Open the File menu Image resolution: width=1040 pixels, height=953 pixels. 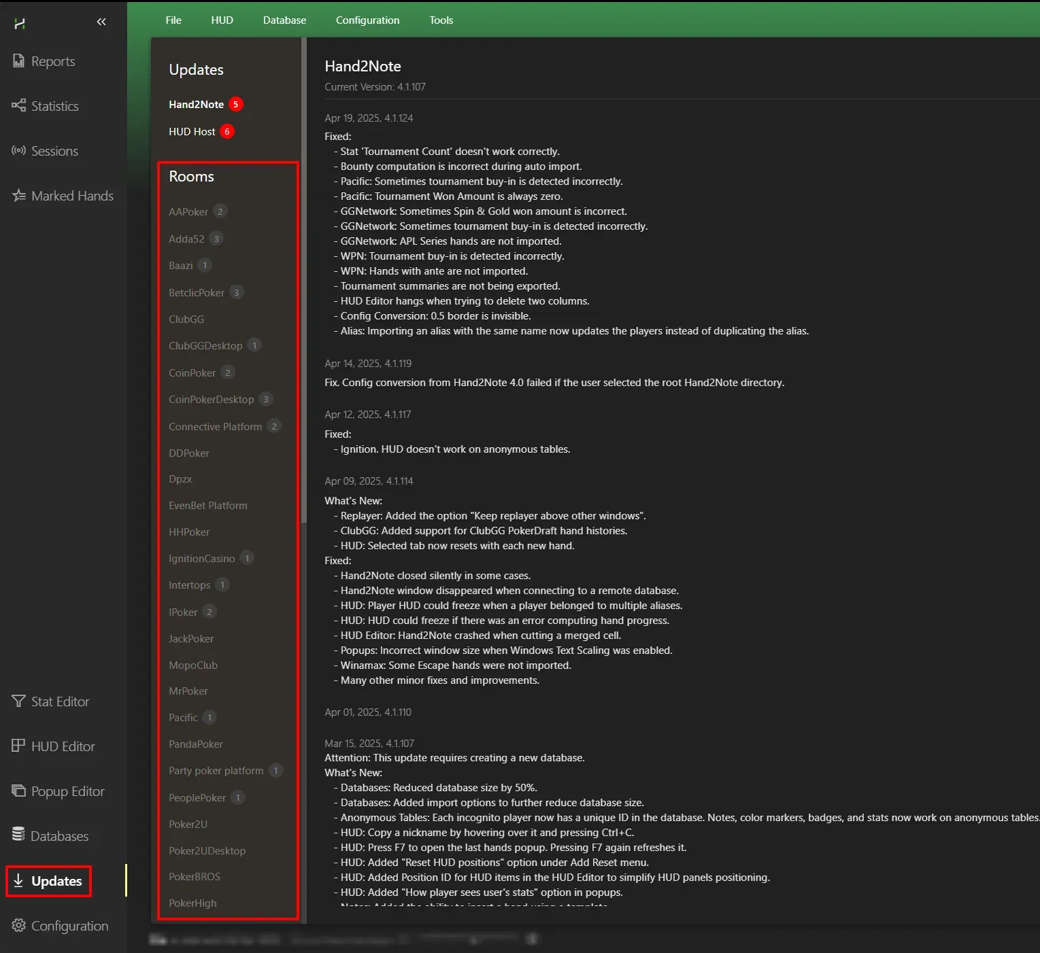[x=173, y=20]
